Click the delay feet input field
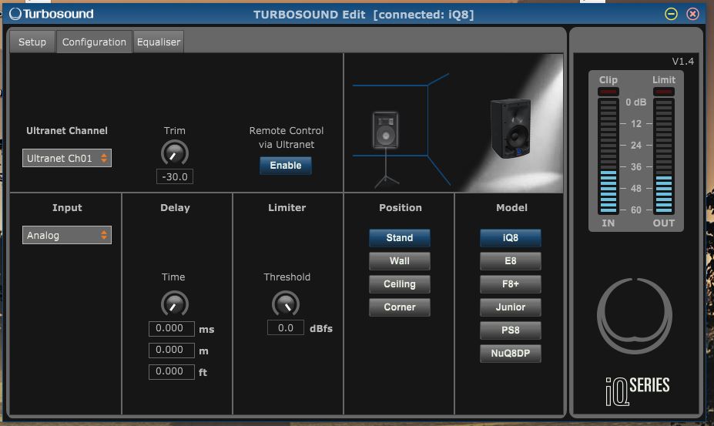This screenshot has height=426, width=714. click(172, 371)
